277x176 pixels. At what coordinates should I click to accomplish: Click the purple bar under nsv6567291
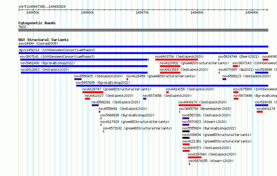(x=186, y=118)
